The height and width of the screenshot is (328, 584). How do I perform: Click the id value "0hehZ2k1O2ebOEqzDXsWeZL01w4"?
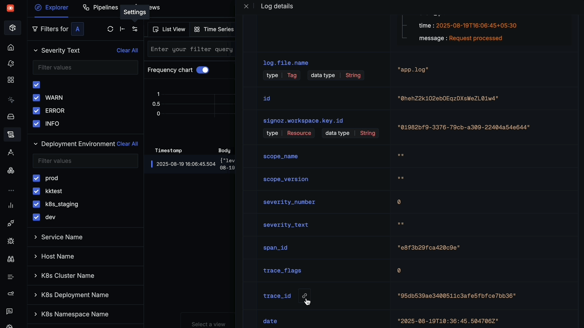point(448,99)
